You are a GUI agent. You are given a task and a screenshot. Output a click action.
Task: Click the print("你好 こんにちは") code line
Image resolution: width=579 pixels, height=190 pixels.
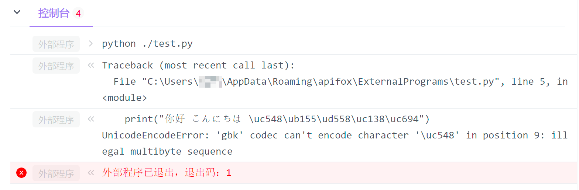pyautogui.click(x=277, y=119)
